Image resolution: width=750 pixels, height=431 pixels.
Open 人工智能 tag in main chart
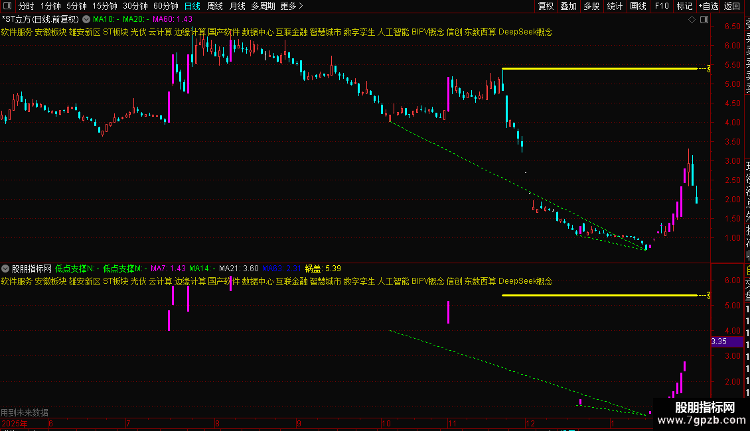pos(393,32)
